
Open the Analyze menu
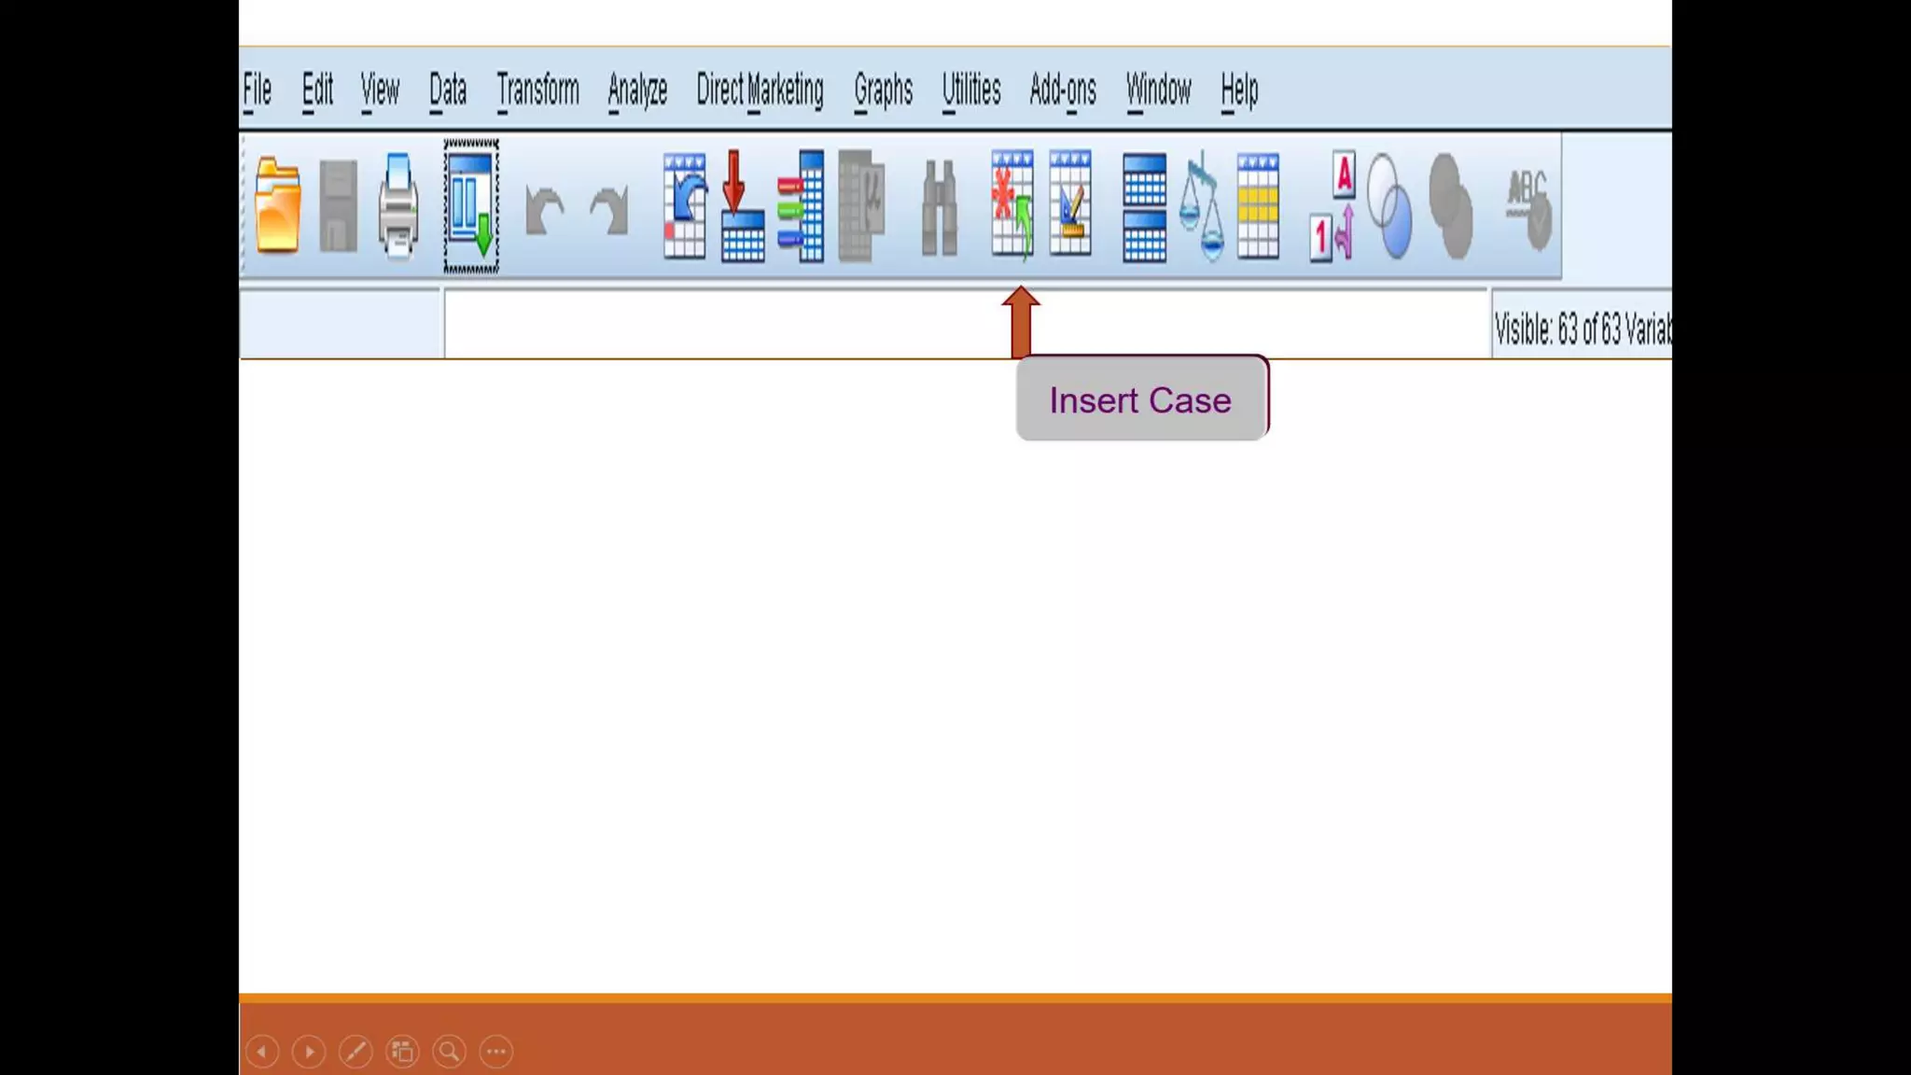point(637,91)
